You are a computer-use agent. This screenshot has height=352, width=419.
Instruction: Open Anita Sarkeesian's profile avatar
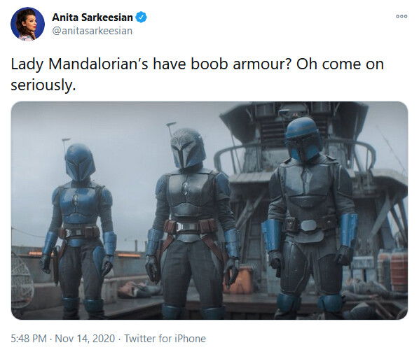click(27, 24)
